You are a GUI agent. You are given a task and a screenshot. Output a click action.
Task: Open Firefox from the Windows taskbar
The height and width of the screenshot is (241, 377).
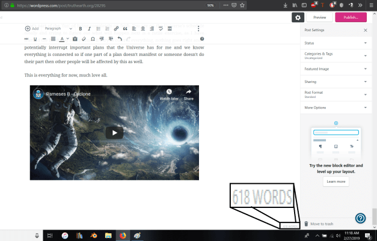click(x=122, y=235)
